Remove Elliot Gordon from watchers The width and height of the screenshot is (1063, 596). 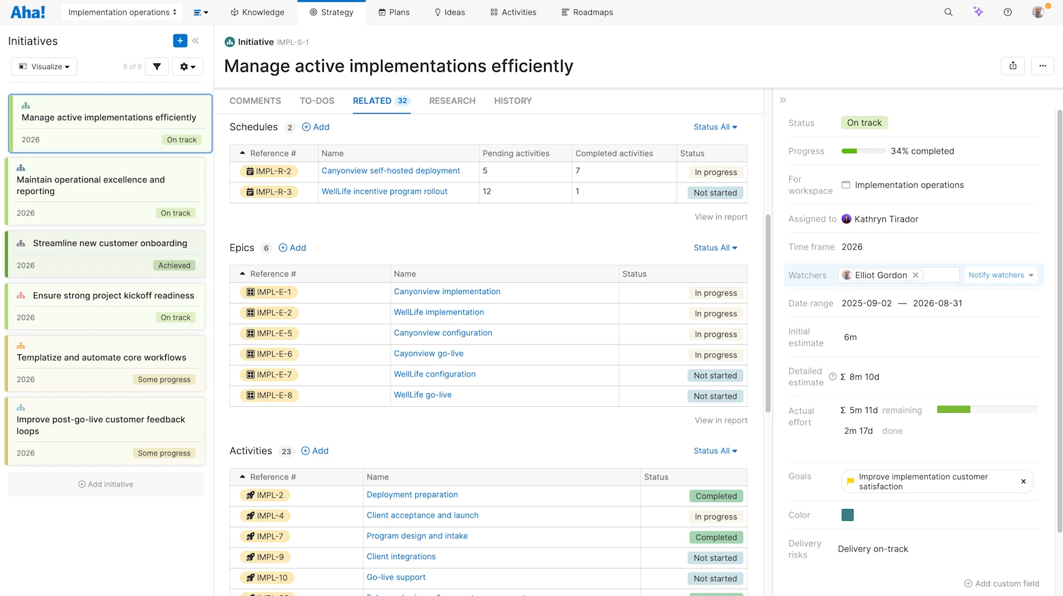point(916,276)
